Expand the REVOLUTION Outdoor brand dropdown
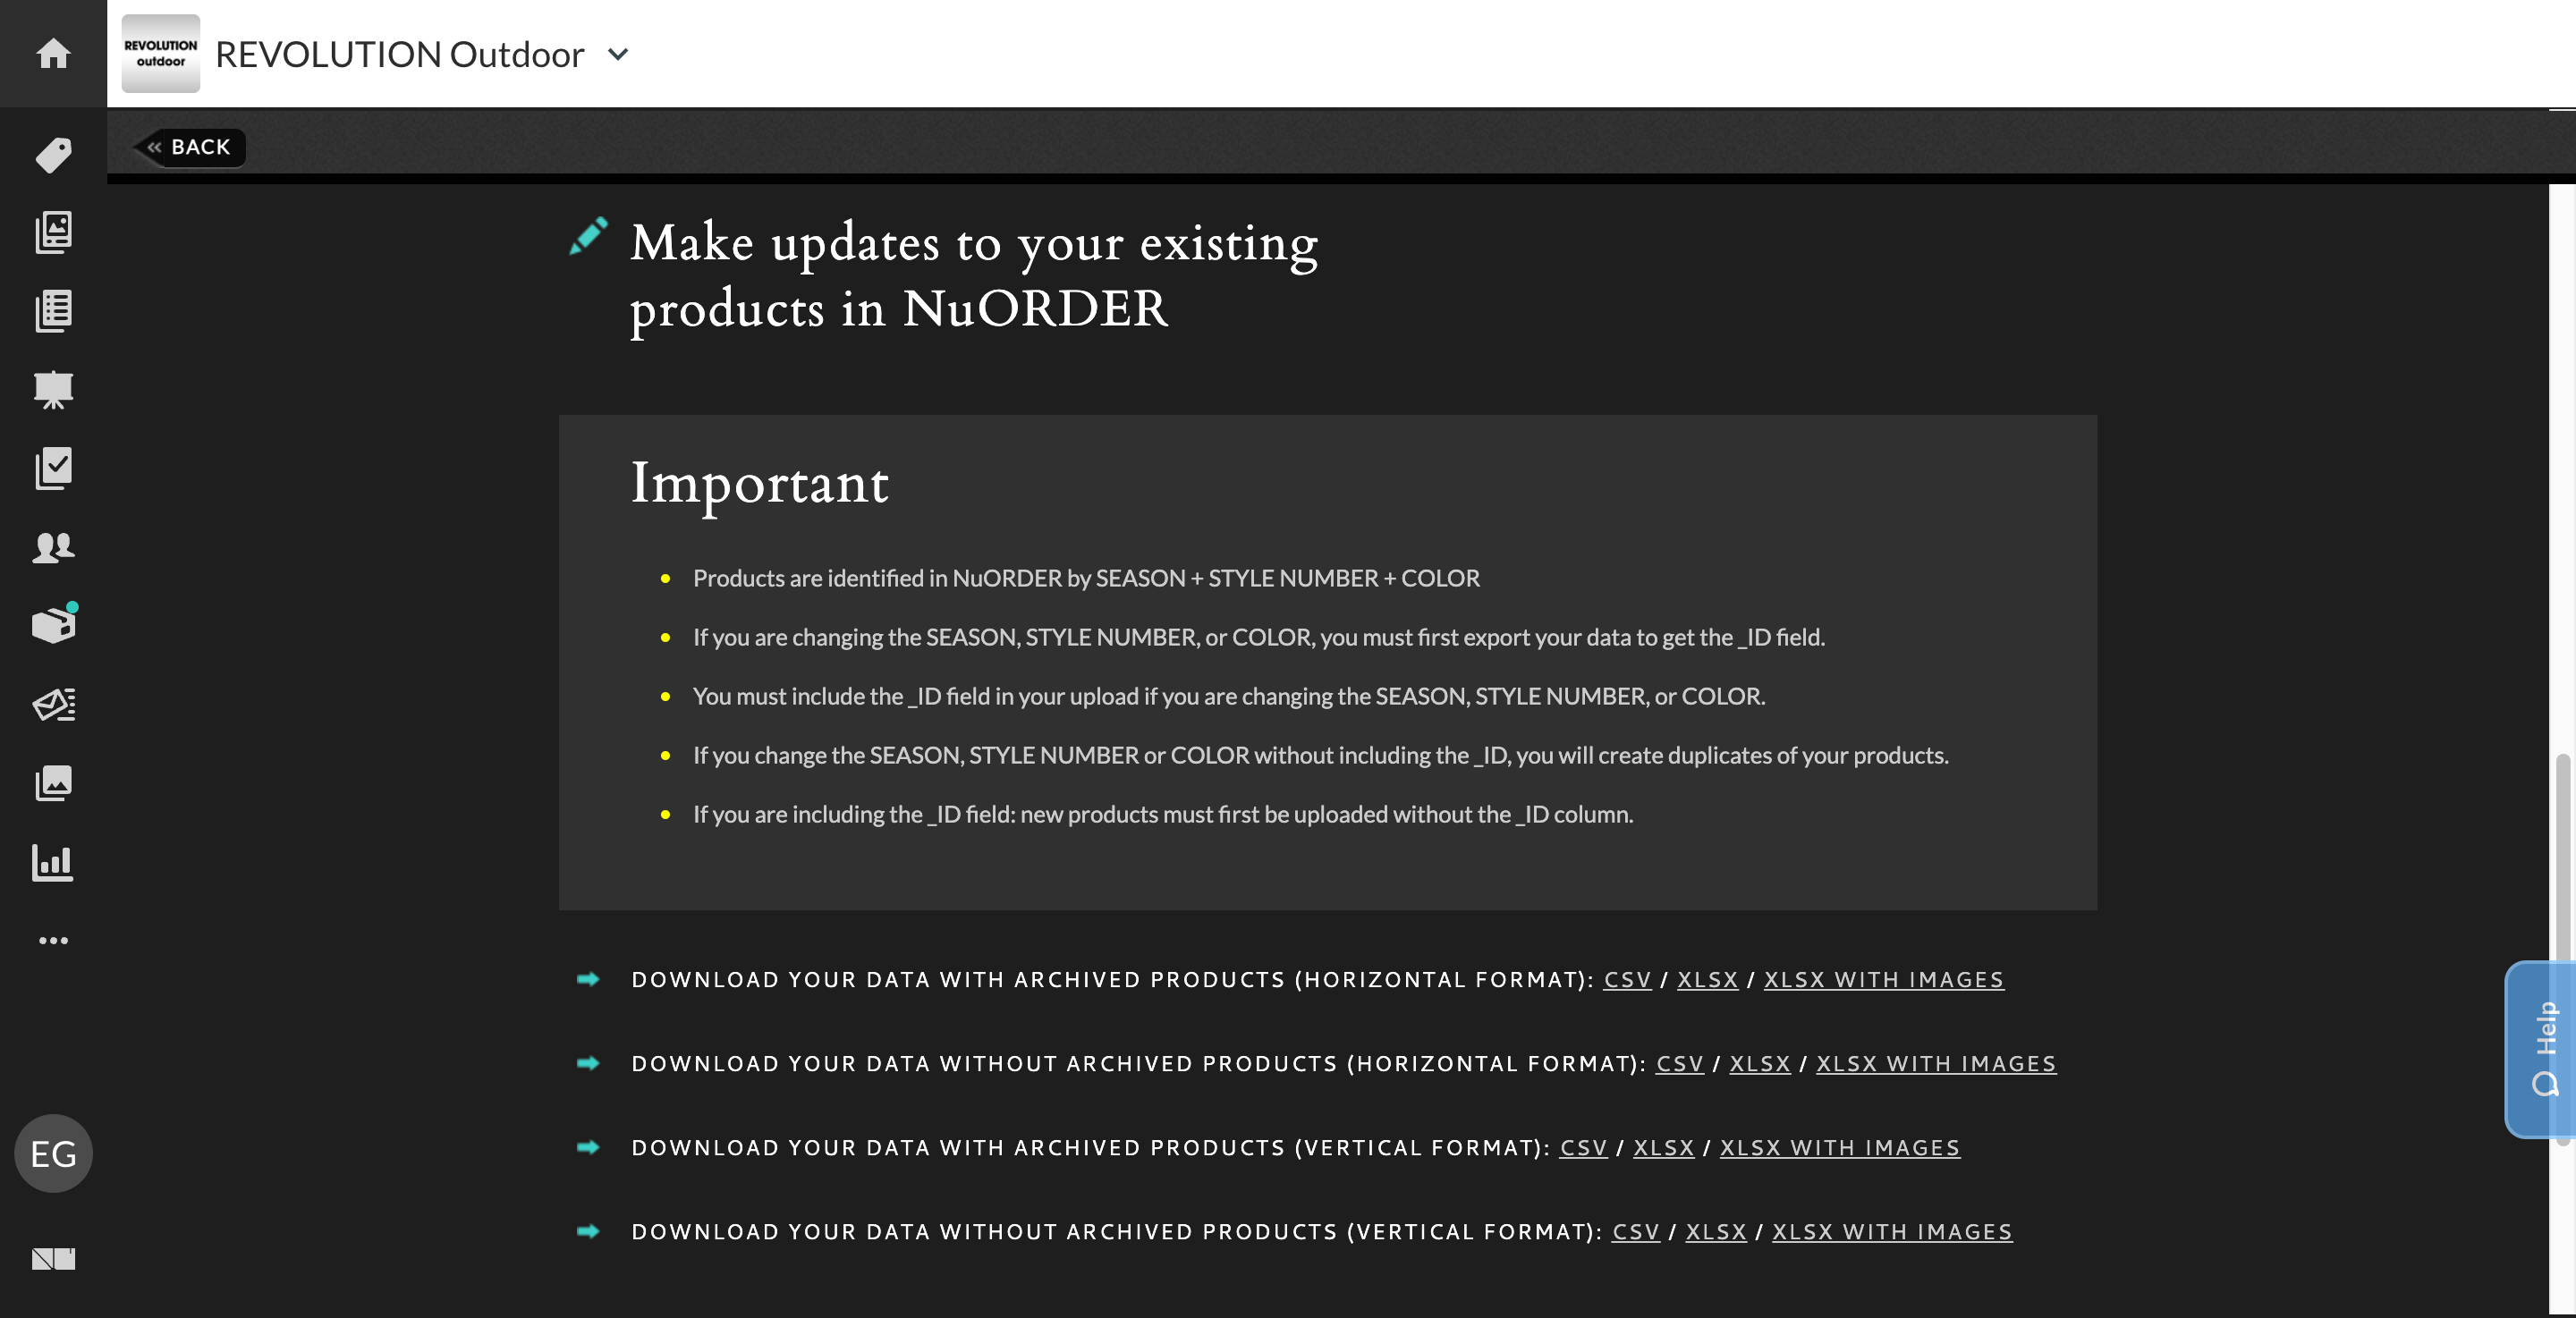 (x=619, y=52)
